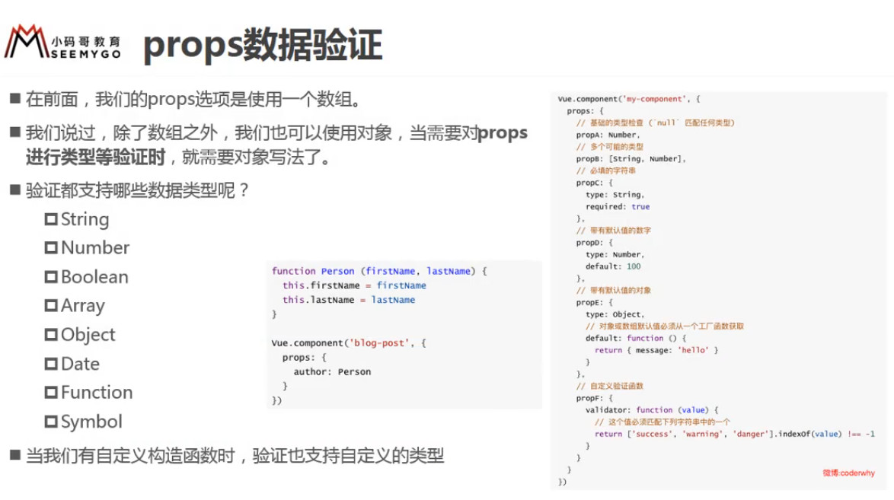Click the code comment '// 多个可能的类型'
Viewport: 894px width, 500px height.
click(x=609, y=147)
